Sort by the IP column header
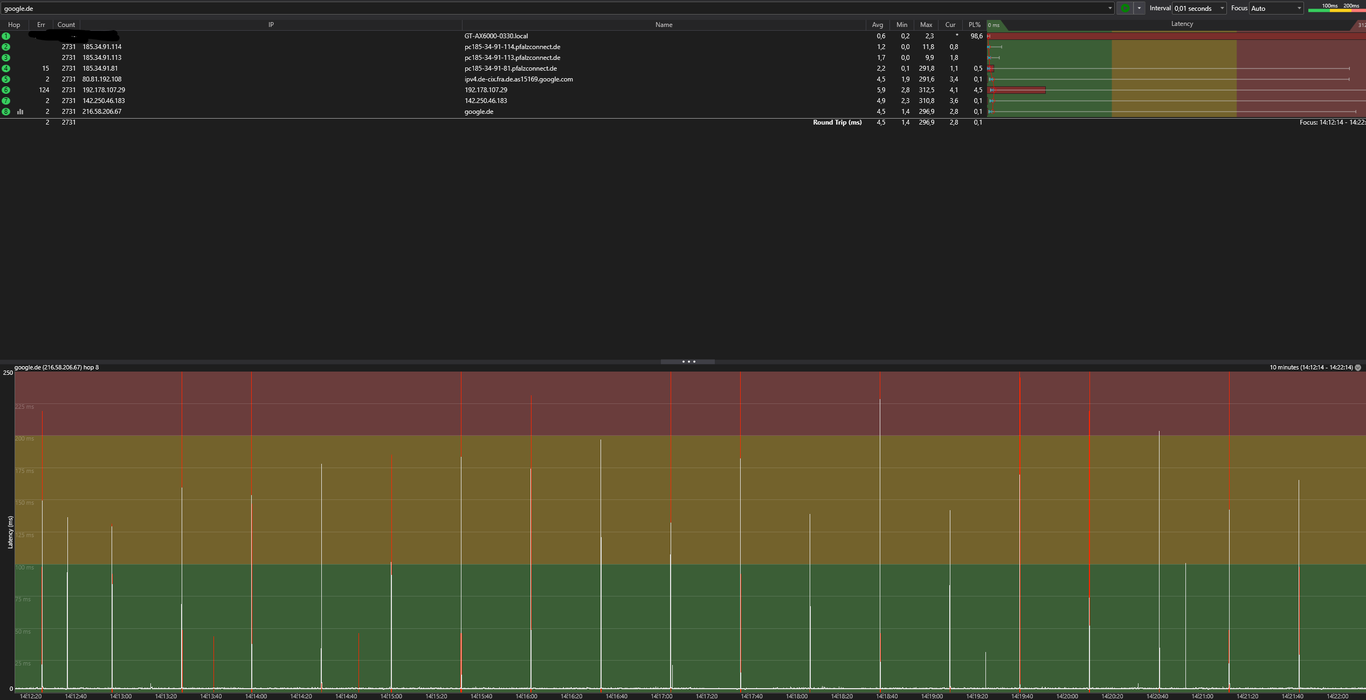The width and height of the screenshot is (1366, 700). 271,25
